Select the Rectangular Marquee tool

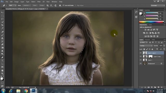pyautogui.click(x=2, y=16)
